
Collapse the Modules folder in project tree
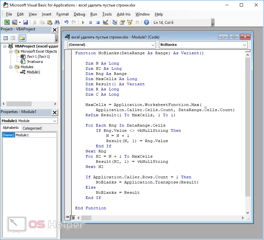pos(11,67)
